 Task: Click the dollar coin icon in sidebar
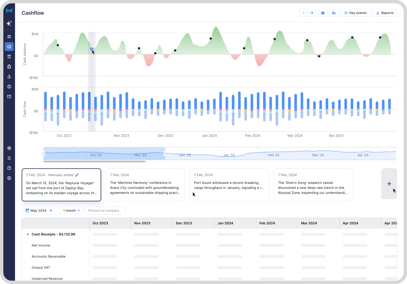(9, 87)
